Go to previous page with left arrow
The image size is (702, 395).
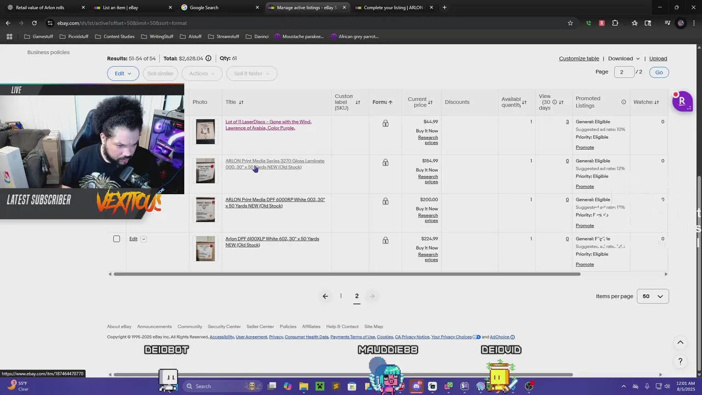(x=325, y=296)
